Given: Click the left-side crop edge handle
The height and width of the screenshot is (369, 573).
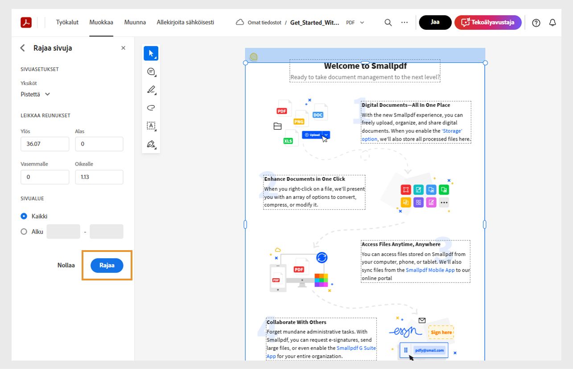Looking at the screenshot, I should [245, 225].
